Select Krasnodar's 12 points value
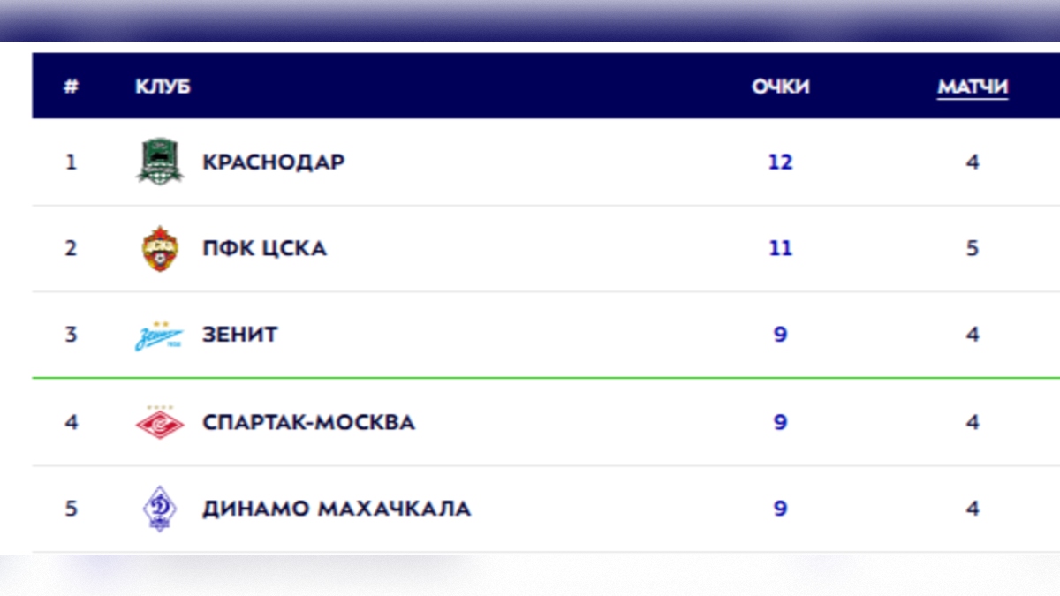Screen dimensions: 1060x596 coord(781,162)
